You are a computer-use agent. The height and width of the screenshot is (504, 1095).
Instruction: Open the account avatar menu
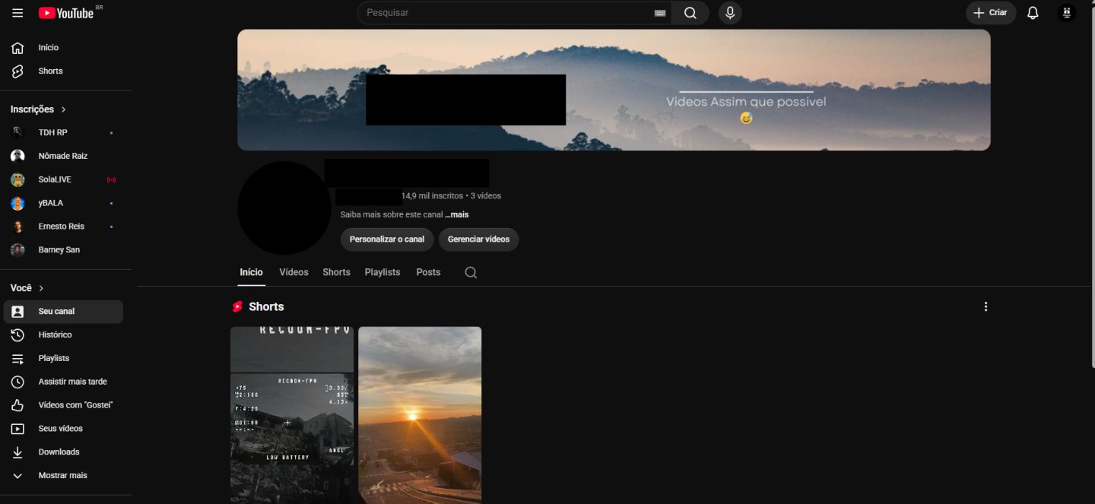(1067, 13)
